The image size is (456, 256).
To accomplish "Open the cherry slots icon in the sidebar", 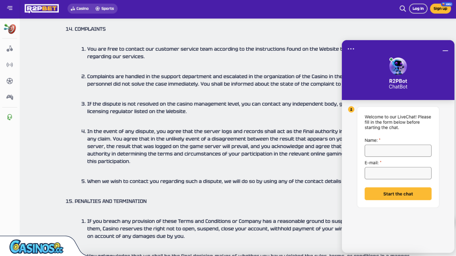I will coord(10,48).
